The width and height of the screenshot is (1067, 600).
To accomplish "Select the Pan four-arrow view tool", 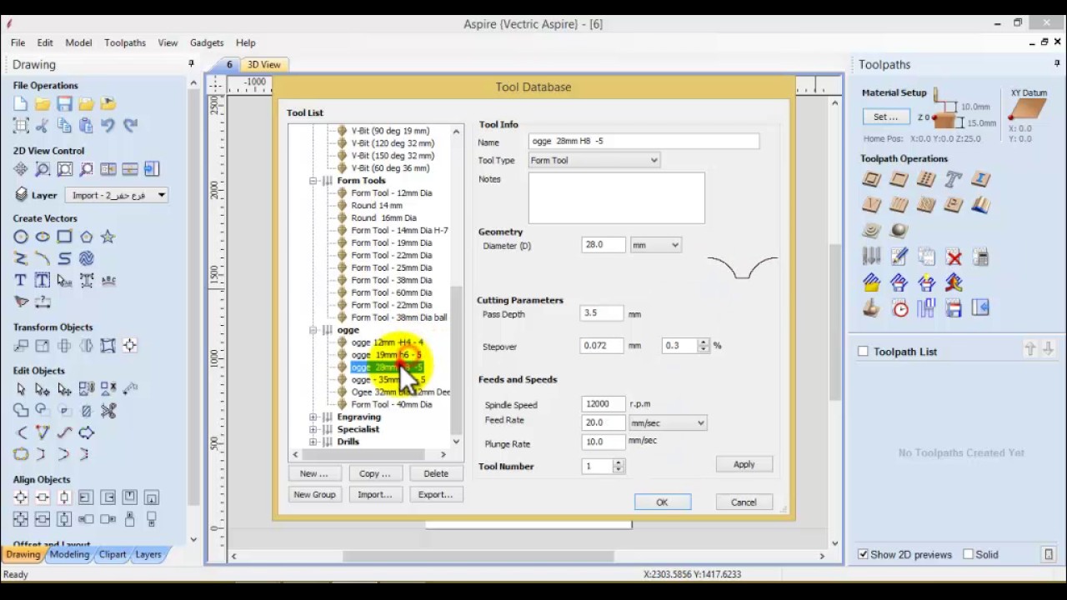I will tap(21, 169).
